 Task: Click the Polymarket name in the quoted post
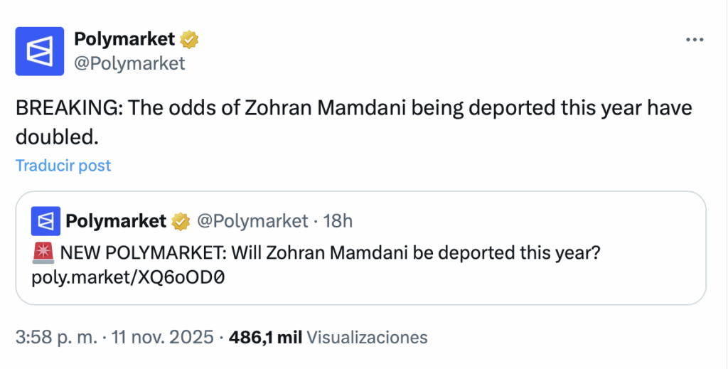115,221
